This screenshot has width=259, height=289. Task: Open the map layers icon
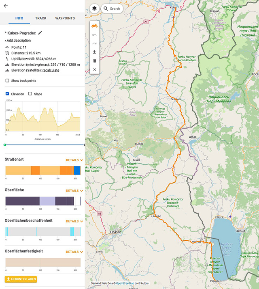coord(94,8)
